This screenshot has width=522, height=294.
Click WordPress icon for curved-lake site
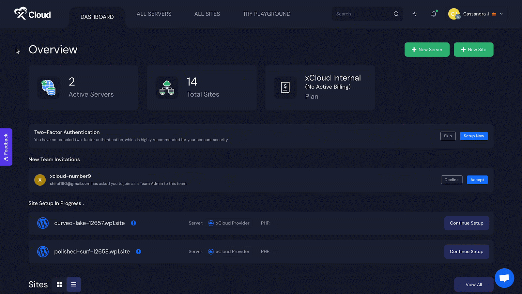pyautogui.click(x=43, y=223)
